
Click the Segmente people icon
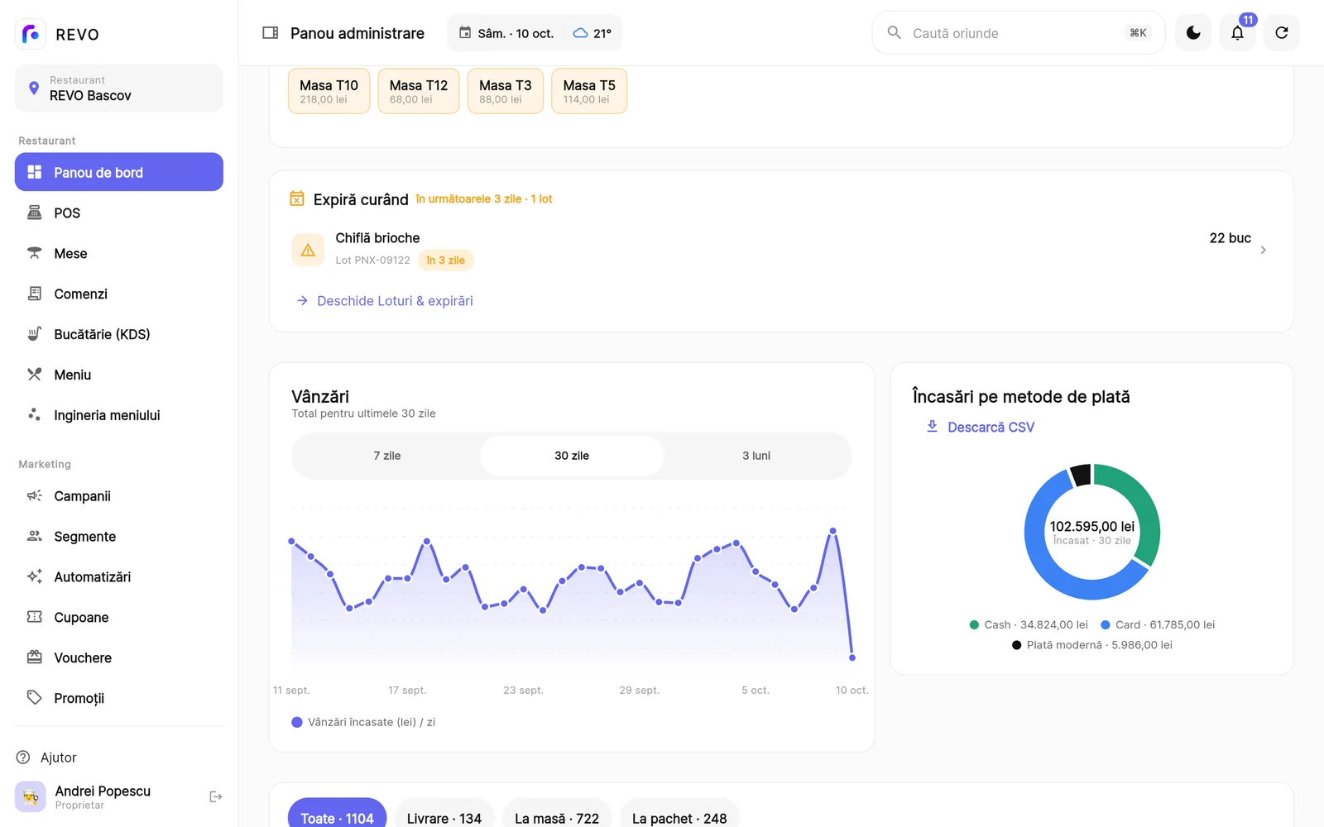tap(34, 537)
